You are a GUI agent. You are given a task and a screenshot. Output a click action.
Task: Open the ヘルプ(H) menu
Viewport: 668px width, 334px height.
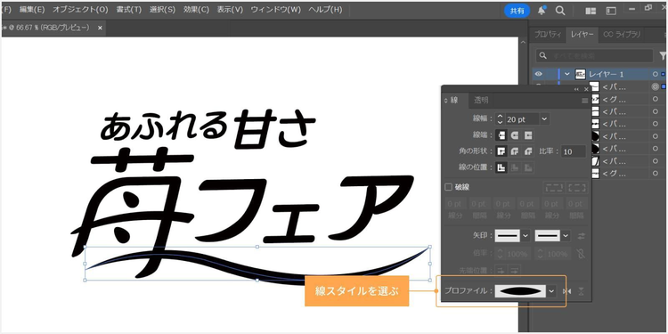325,10
